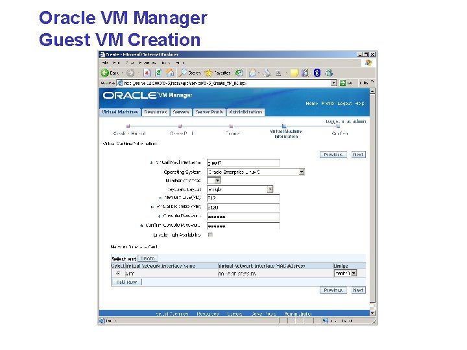Click the page icon in address bar
The image size is (467, 350).
click(120, 83)
